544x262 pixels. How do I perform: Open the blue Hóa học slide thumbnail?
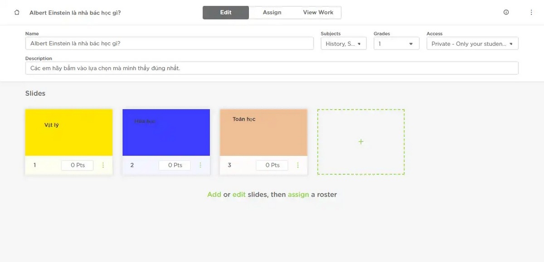(x=166, y=132)
